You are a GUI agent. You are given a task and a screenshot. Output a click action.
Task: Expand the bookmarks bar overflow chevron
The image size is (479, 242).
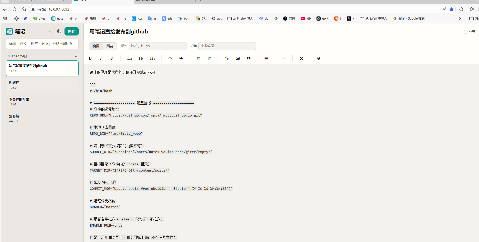coord(460,19)
